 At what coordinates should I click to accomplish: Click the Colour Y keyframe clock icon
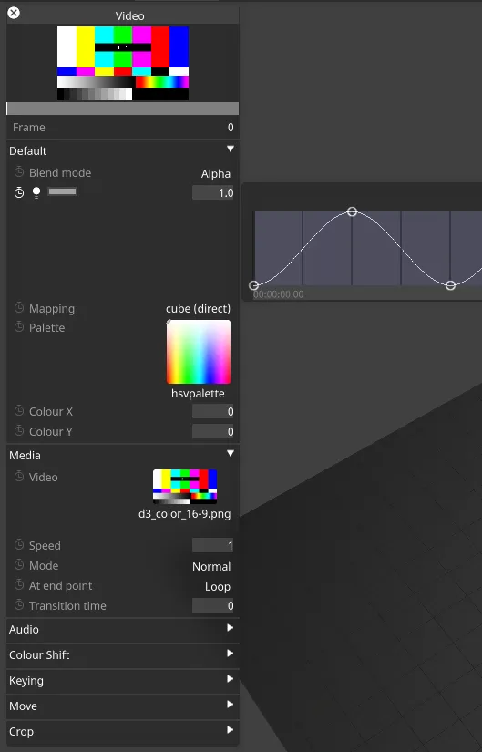[19, 431]
